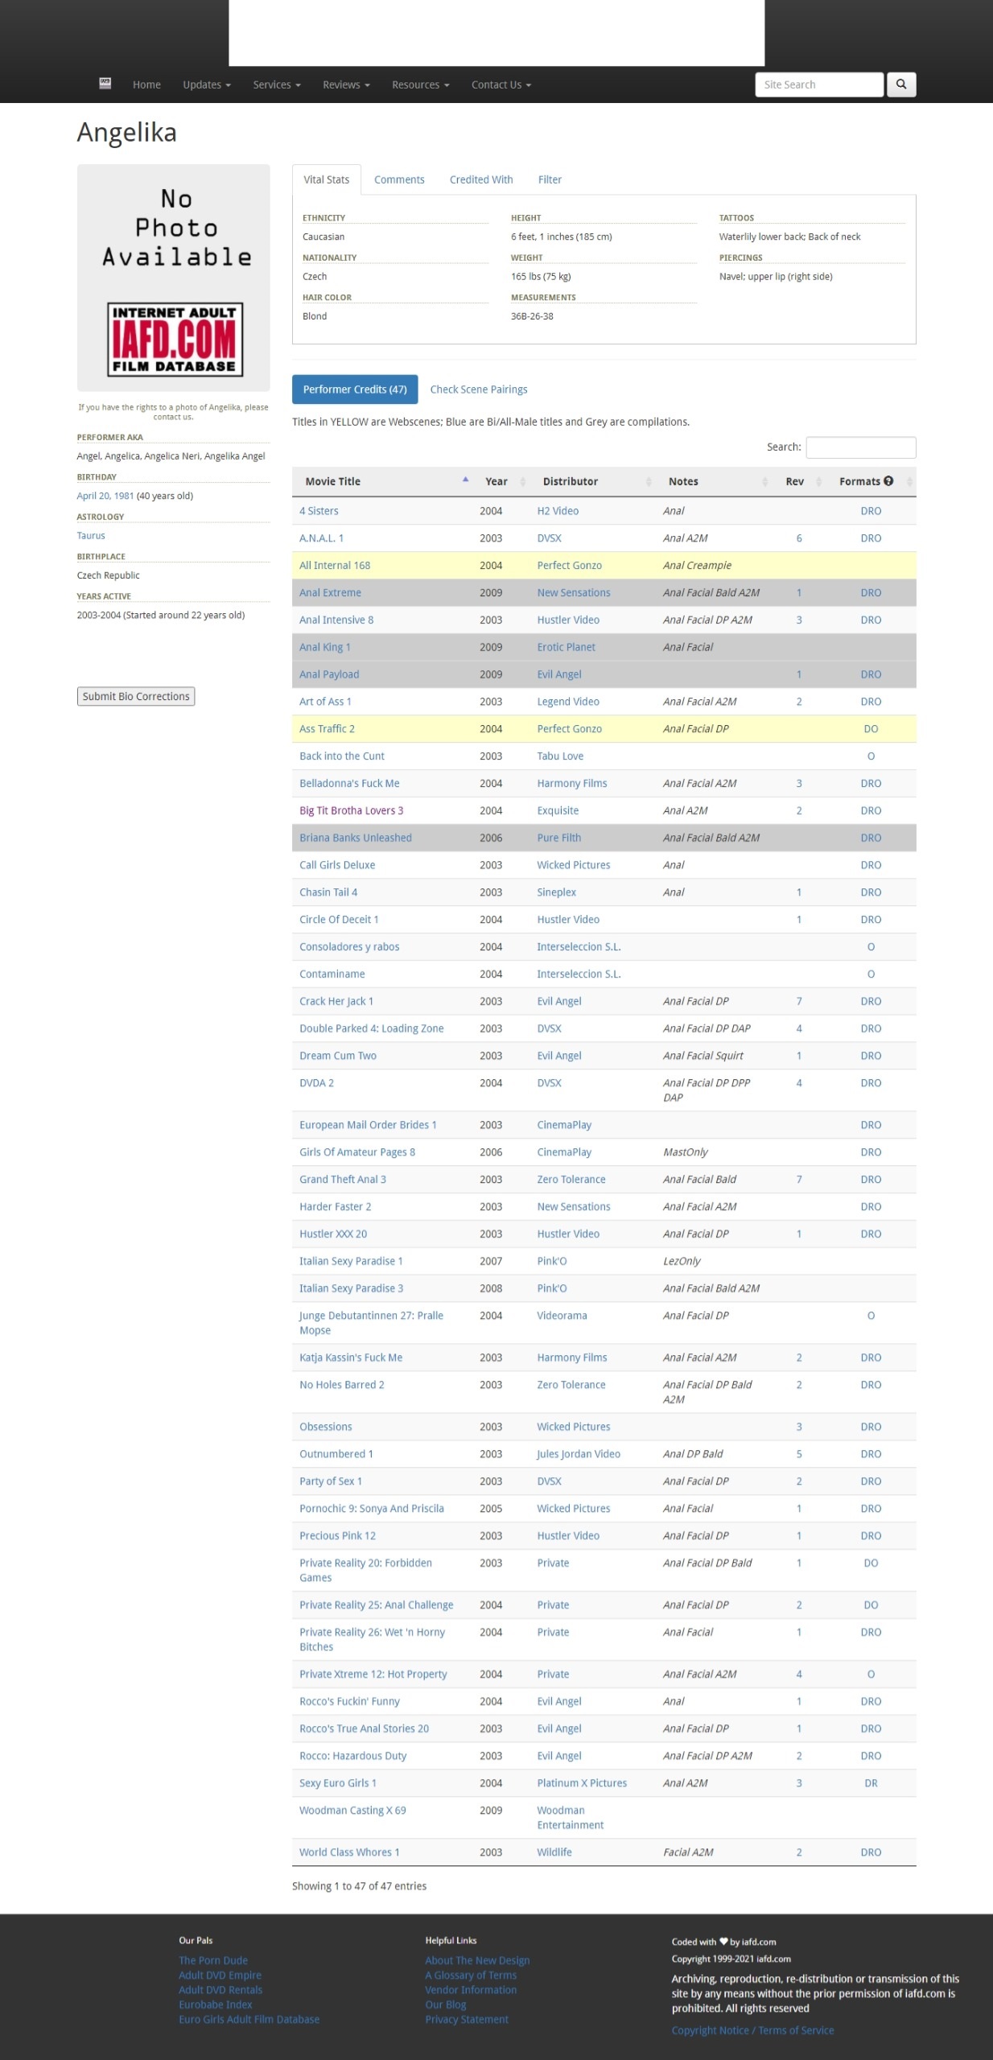Open the Privacy Statement link
This screenshot has width=993, height=2060.
click(467, 2019)
